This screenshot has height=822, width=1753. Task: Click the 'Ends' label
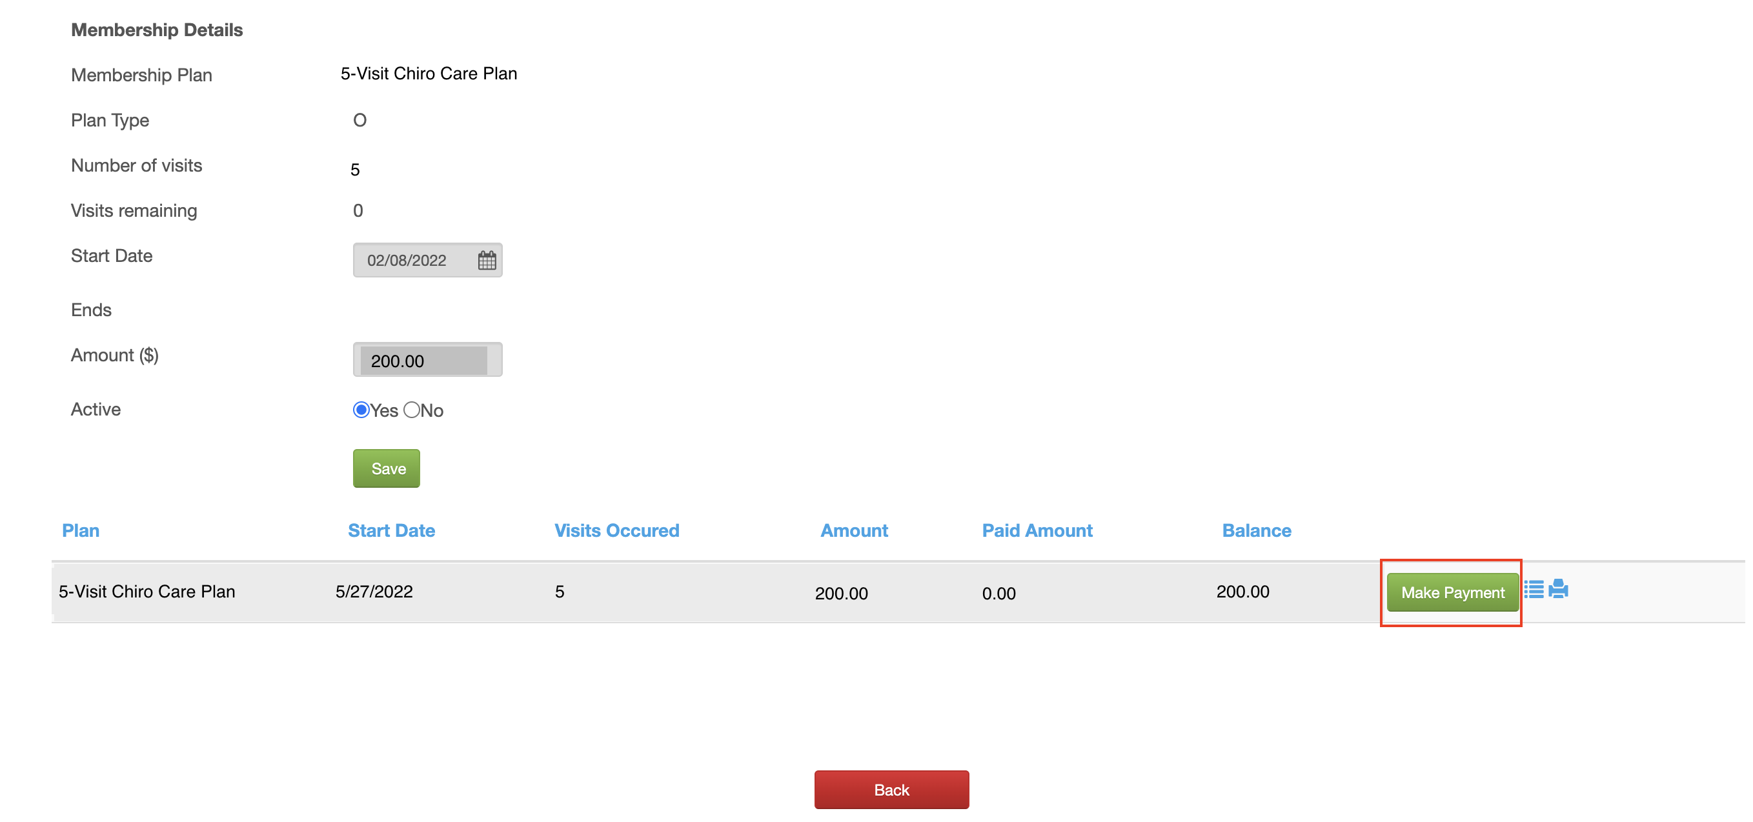(91, 310)
